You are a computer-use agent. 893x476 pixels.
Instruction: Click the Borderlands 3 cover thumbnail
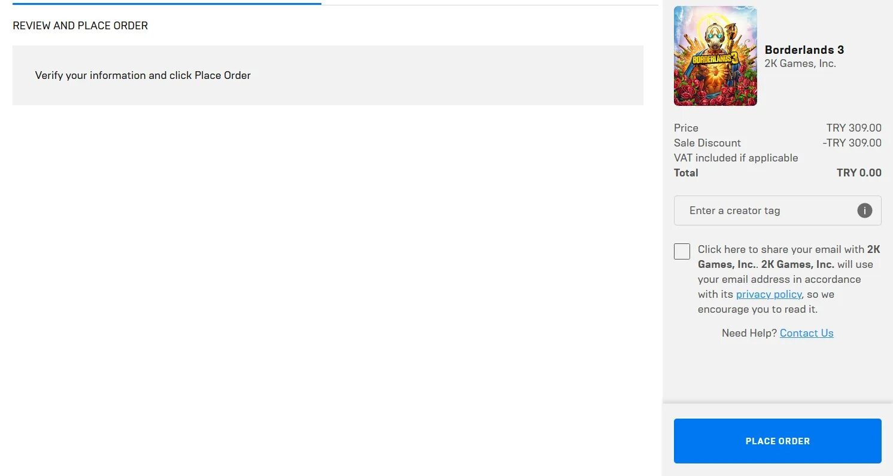pos(715,56)
